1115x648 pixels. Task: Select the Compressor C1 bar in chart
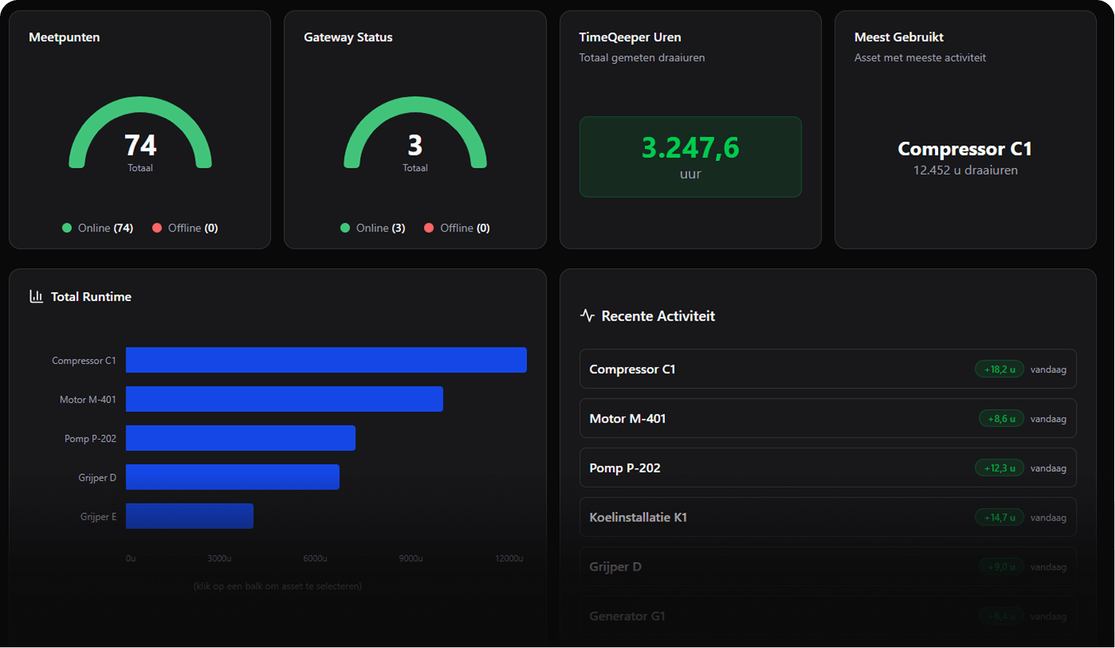point(326,360)
